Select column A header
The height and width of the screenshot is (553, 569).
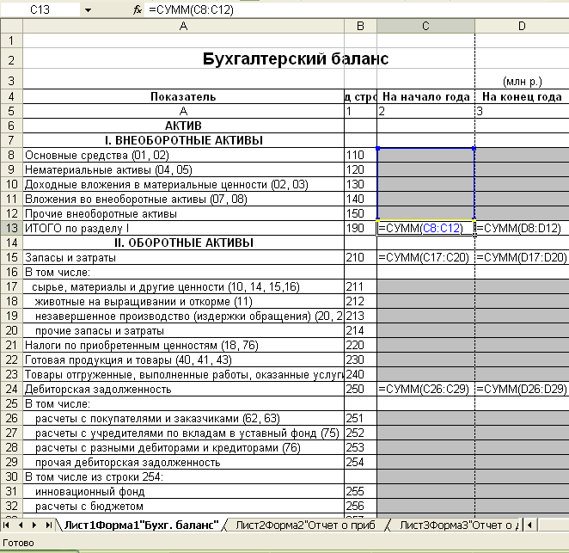(182, 26)
